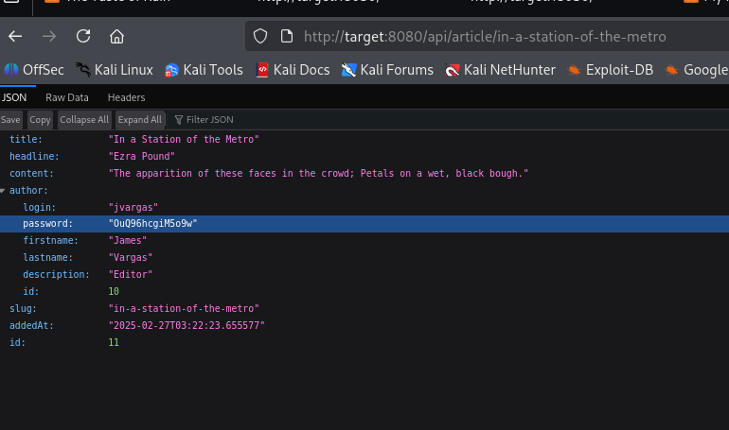The height and width of the screenshot is (430, 729).
Task: Select the content value starting "The apparition"
Action: point(318,174)
